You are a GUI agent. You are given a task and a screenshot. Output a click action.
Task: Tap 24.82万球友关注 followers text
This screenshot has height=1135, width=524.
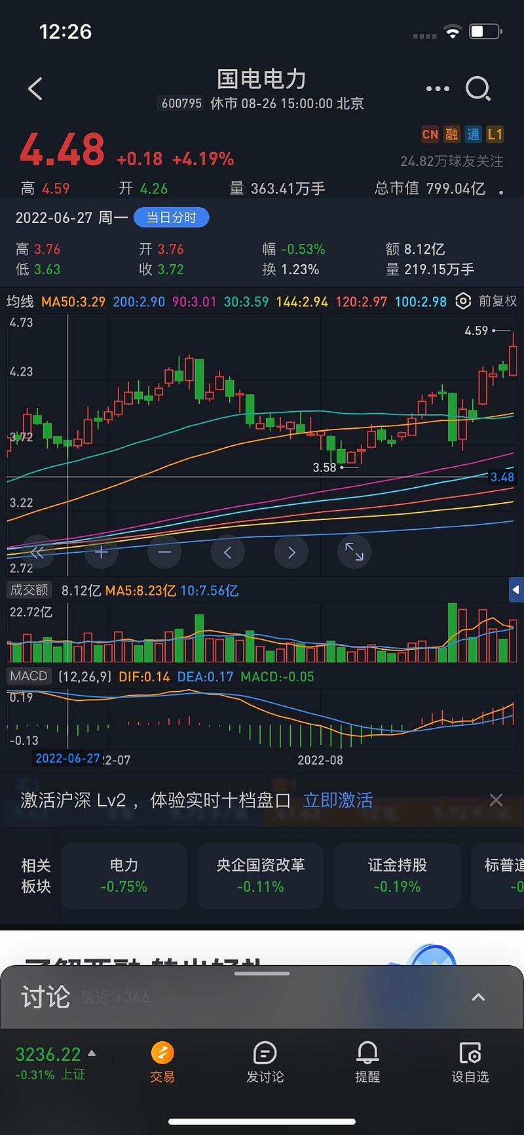[x=452, y=161]
